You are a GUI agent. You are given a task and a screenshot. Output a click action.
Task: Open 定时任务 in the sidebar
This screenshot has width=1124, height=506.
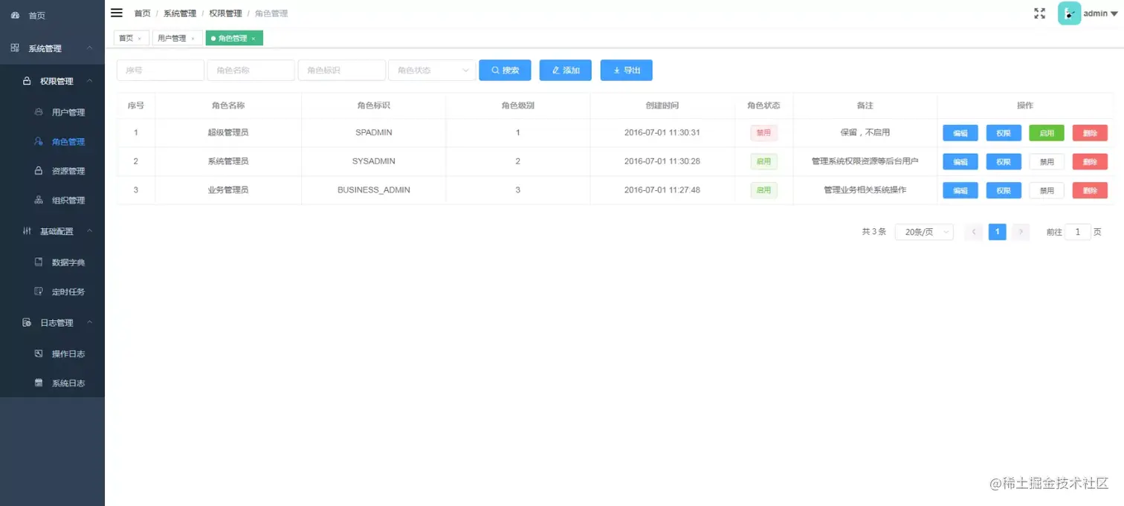click(52, 291)
